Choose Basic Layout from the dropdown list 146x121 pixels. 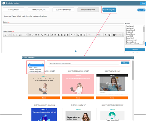click(33, 67)
